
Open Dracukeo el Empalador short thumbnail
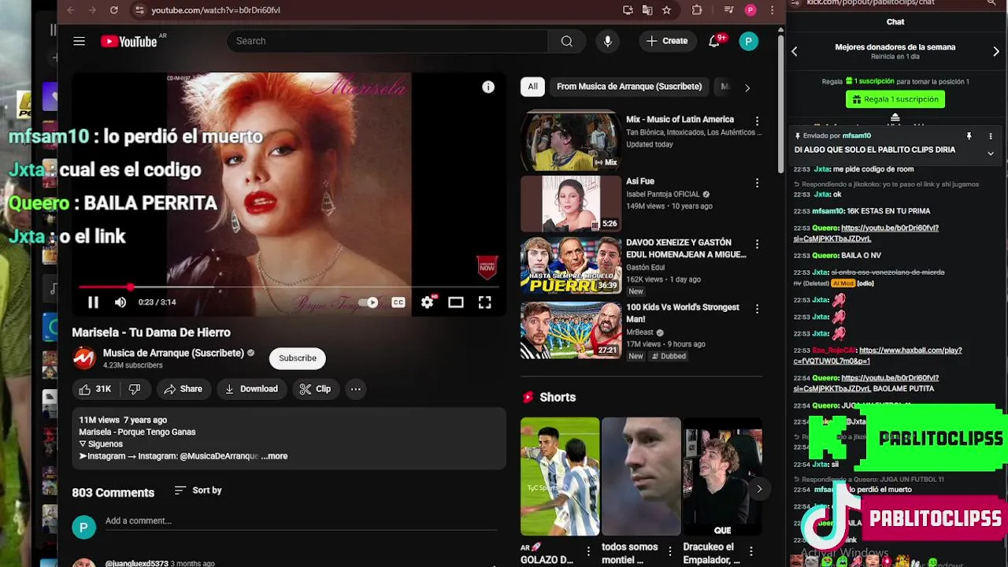(722, 476)
